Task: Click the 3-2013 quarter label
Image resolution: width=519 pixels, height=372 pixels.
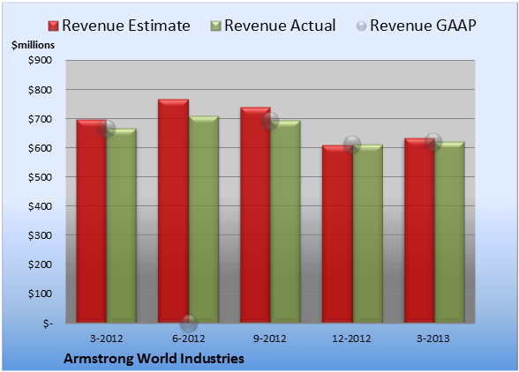Action: 433,339
